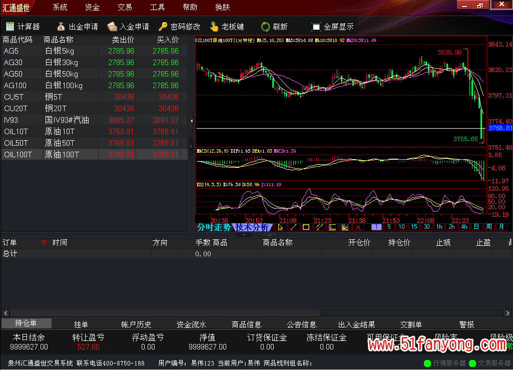Select the golden section lines tool

tap(332, 227)
